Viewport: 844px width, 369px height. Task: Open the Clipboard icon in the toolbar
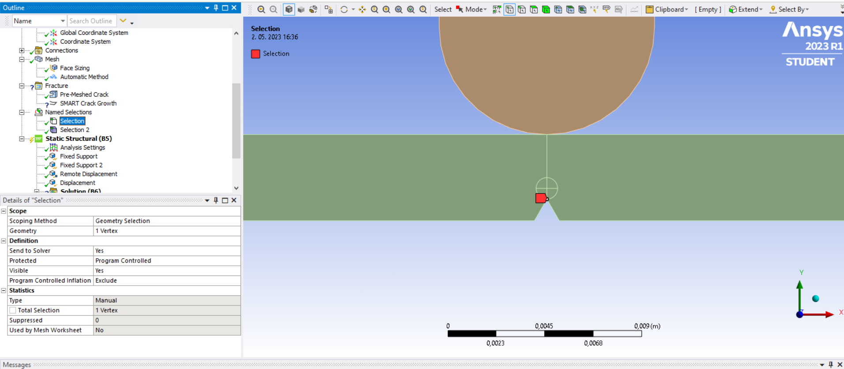pyautogui.click(x=649, y=9)
